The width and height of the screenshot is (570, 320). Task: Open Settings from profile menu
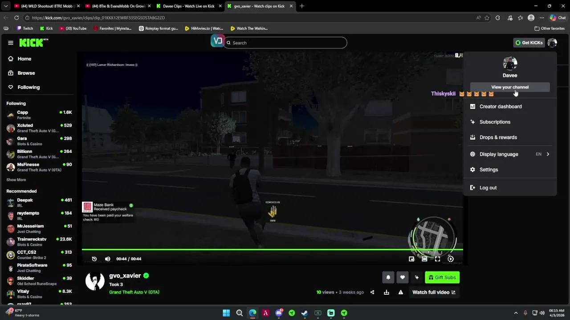tap(510, 170)
